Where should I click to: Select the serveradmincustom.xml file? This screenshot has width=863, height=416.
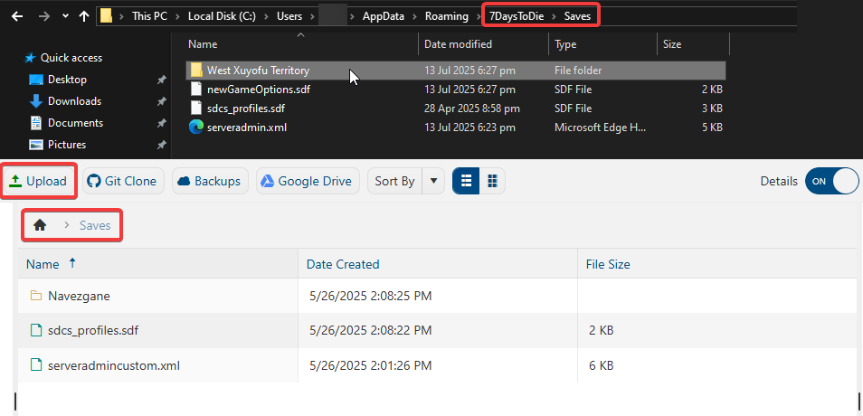(x=114, y=365)
